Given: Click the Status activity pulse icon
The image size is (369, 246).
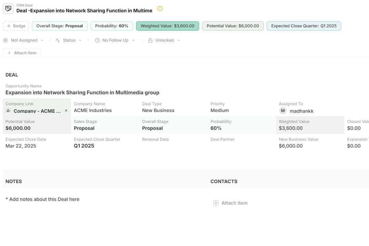Looking at the screenshot, I should pyautogui.click(x=58, y=40).
